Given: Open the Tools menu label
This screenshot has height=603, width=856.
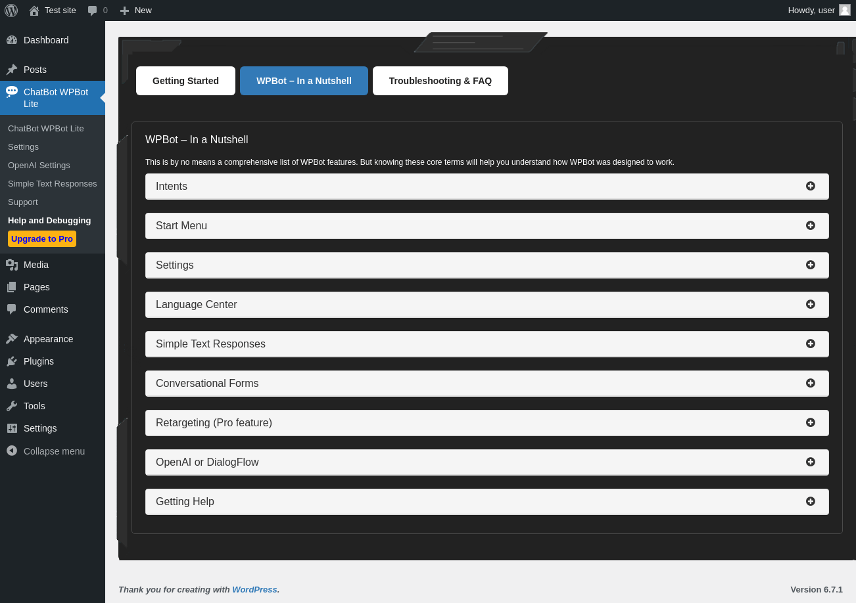Looking at the screenshot, I should coord(34,406).
